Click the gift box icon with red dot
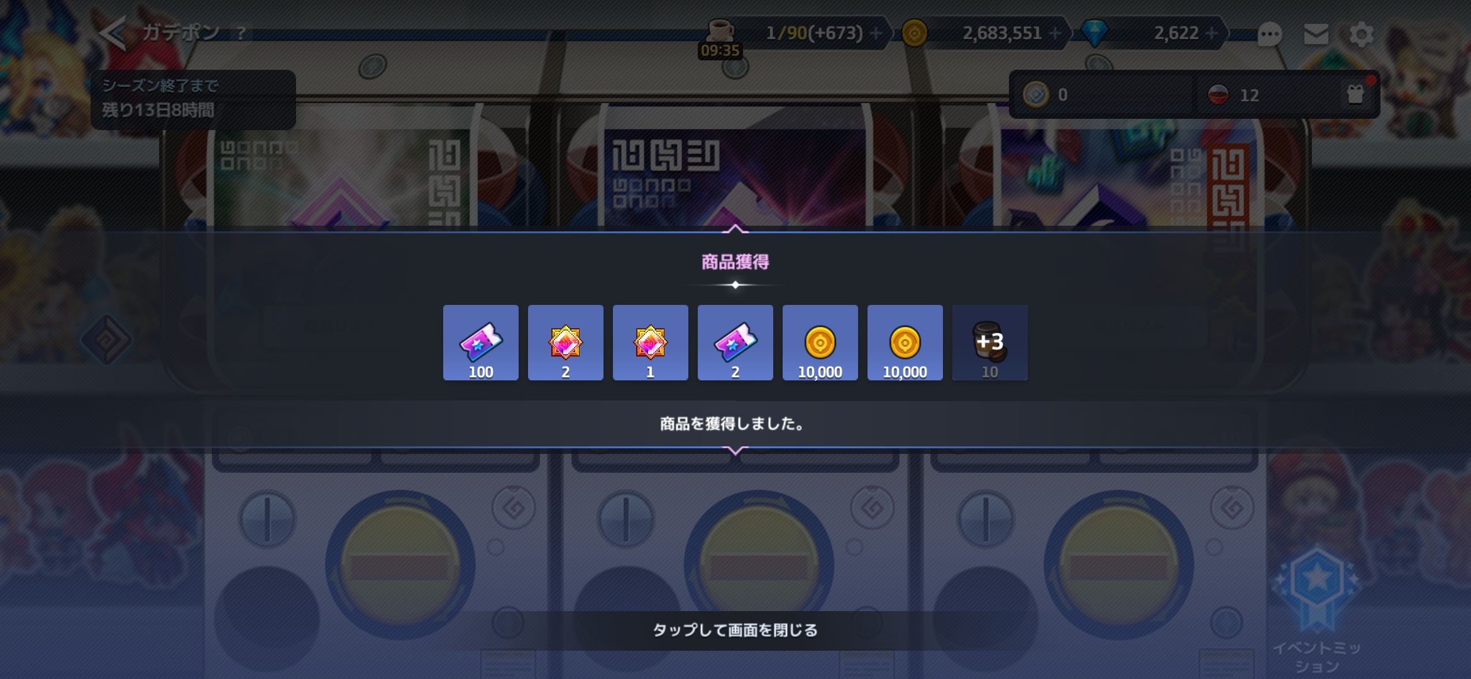Screen dimensions: 1471x679 [x=1356, y=94]
